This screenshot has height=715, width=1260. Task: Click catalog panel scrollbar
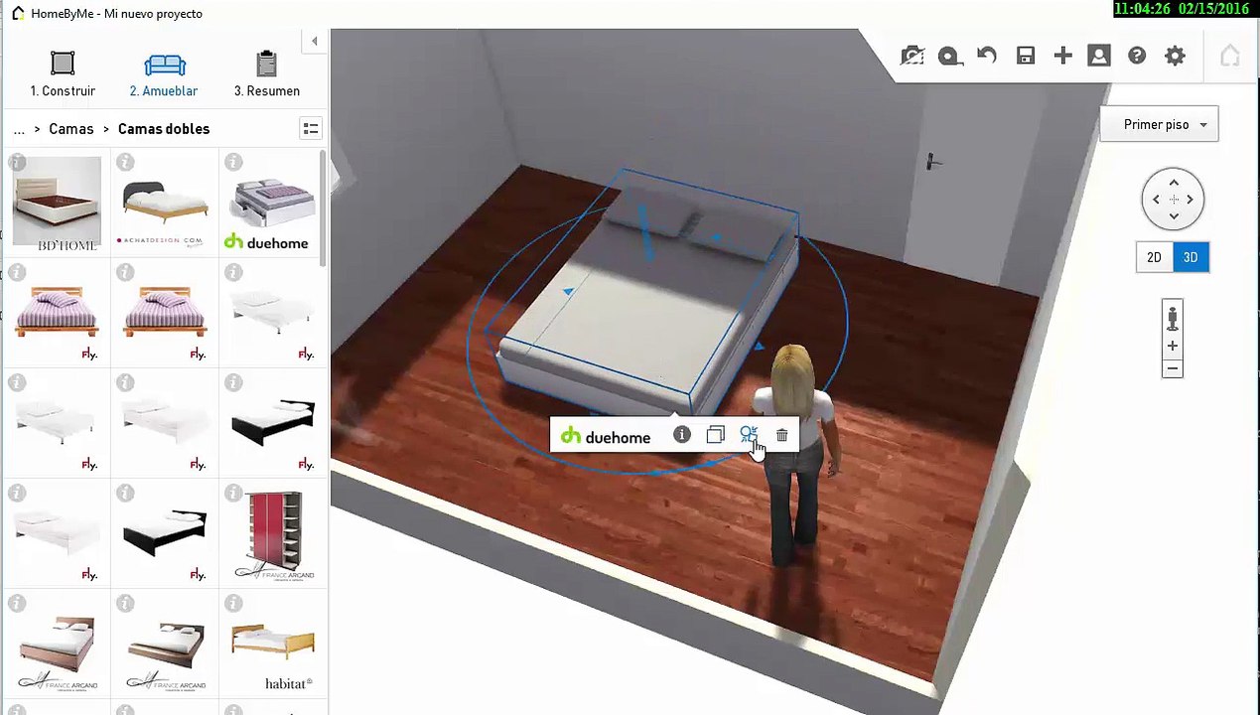pyautogui.click(x=322, y=209)
